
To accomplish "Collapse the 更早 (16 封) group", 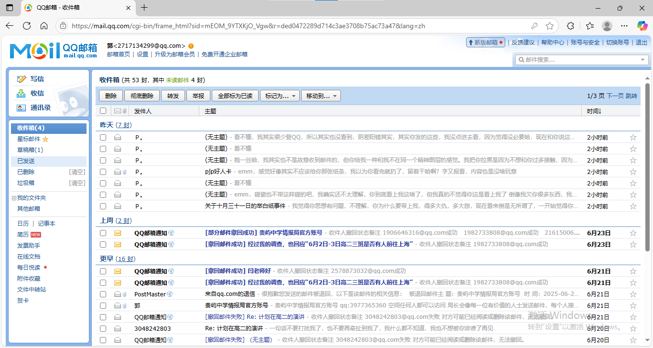I will coord(118,259).
